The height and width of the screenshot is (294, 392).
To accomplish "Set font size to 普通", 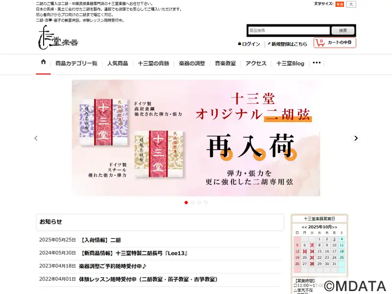I will click(x=340, y=4).
